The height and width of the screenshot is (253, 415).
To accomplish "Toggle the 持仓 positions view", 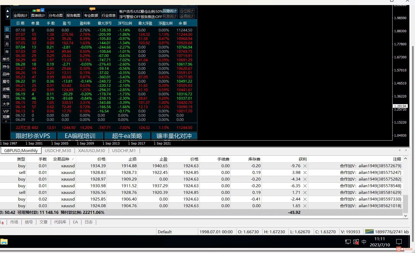I will click(x=6, y=67).
